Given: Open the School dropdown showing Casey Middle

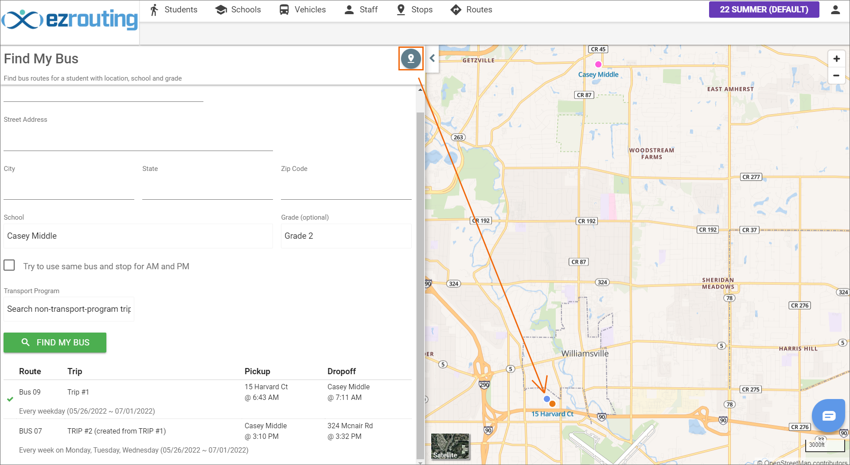Looking at the screenshot, I should (138, 236).
